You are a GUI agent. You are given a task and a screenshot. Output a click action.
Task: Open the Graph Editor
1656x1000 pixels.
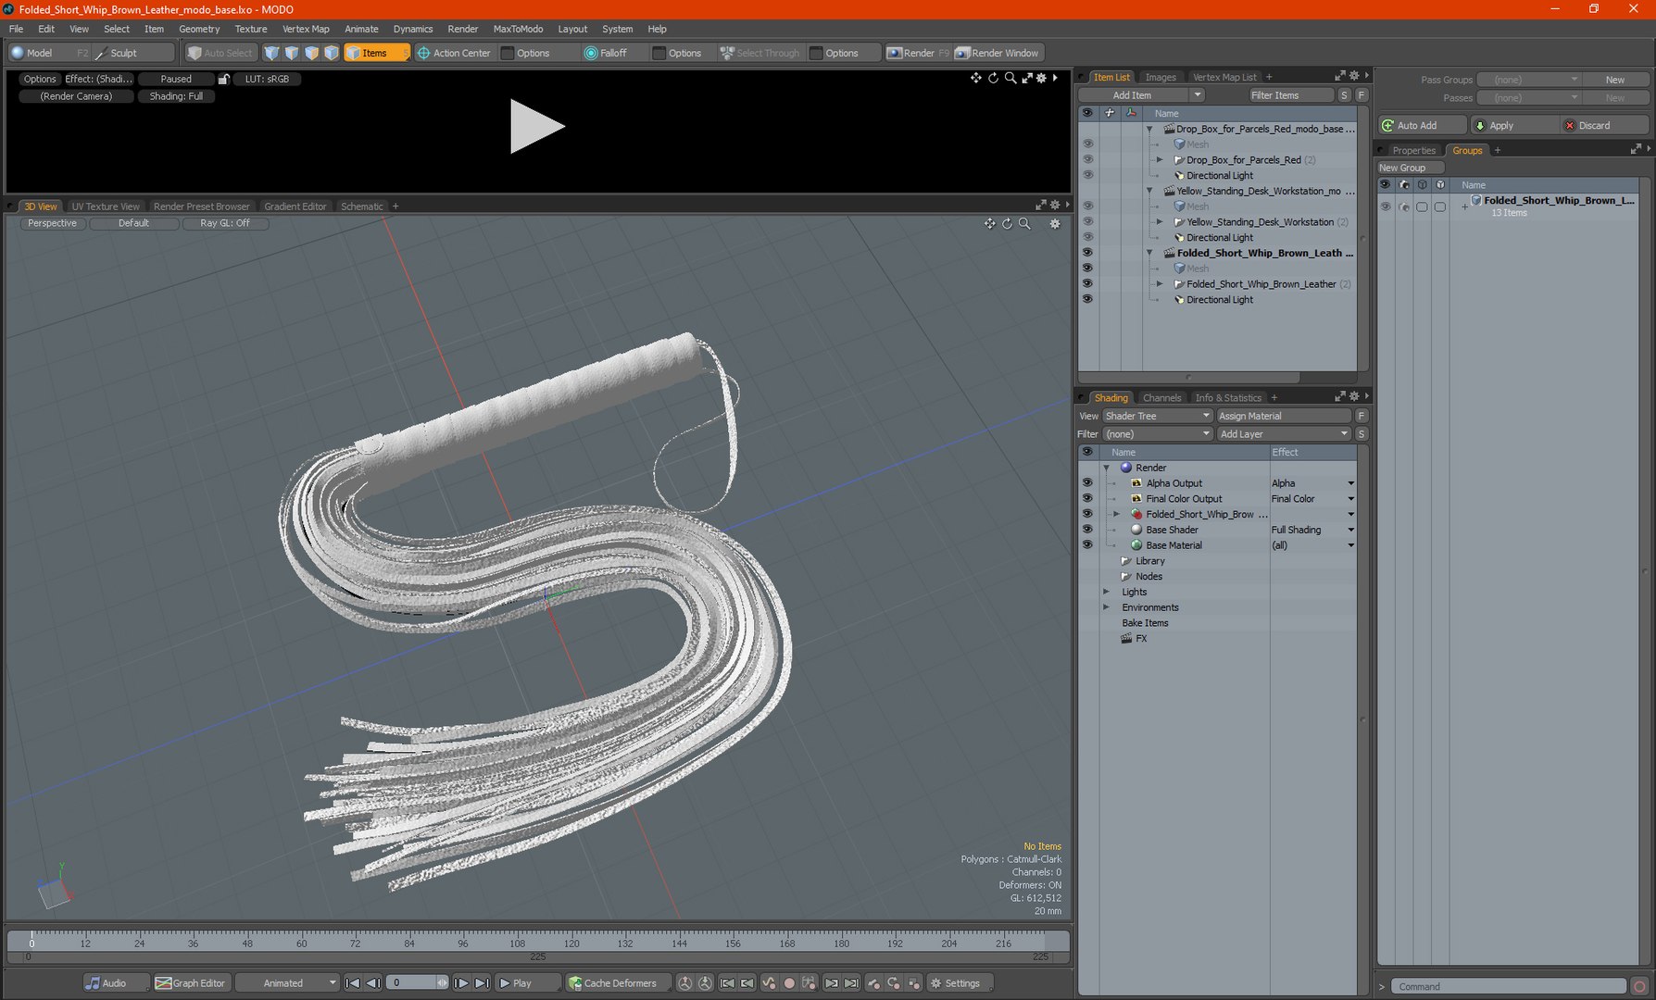click(x=190, y=983)
